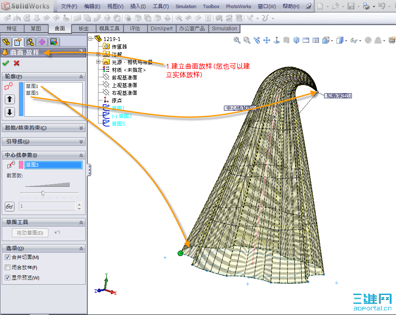Choose the blue standard view cube icon
The height and width of the screenshot is (315, 396).
296,40
